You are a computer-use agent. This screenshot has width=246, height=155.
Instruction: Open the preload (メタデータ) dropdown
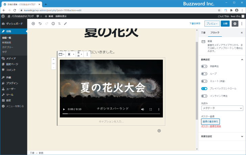[222, 108]
